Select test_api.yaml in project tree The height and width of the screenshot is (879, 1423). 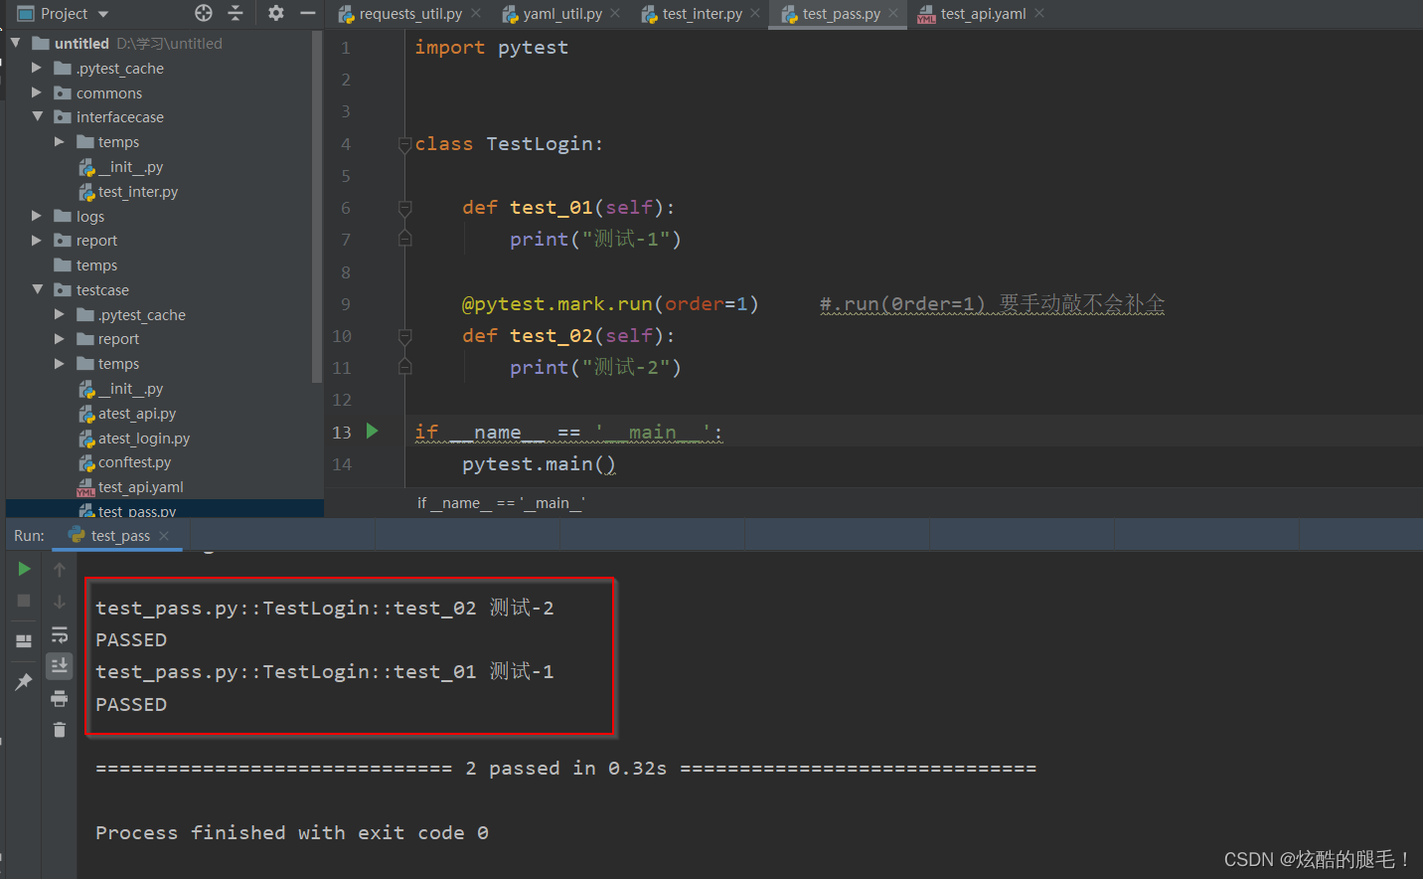coord(140,487)
